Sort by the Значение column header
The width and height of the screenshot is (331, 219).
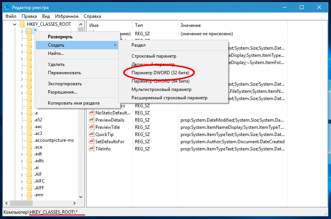[233, 25]
